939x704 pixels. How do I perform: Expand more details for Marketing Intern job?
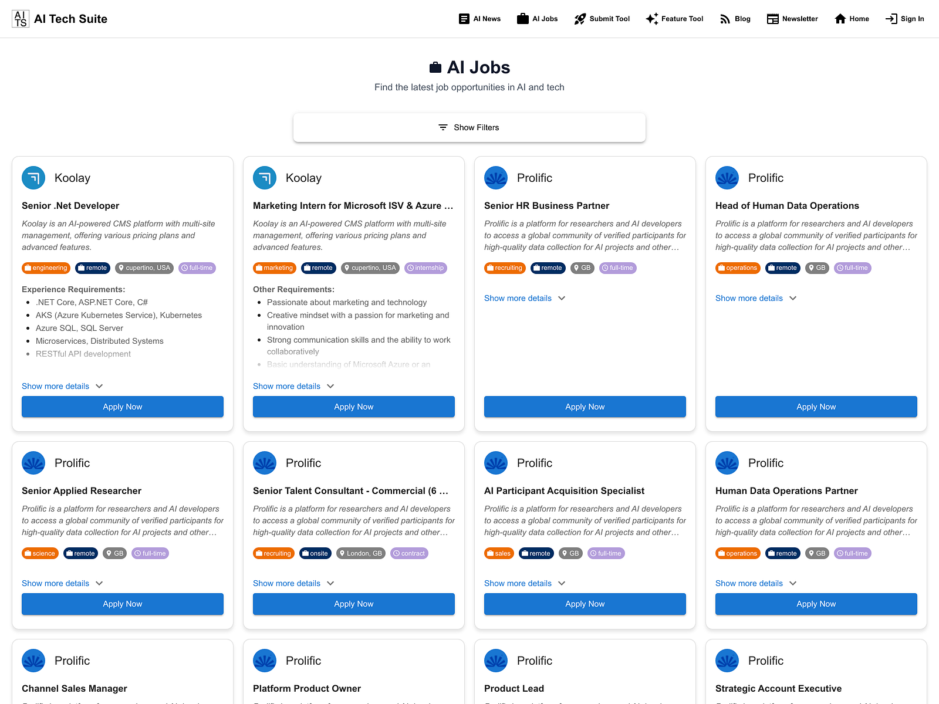(x=294, y=386)
